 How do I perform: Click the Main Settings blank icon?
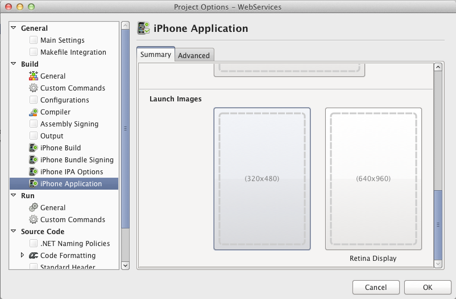[x=34, y=40]
